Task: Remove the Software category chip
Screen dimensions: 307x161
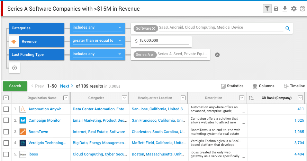Action: (154, 29)
